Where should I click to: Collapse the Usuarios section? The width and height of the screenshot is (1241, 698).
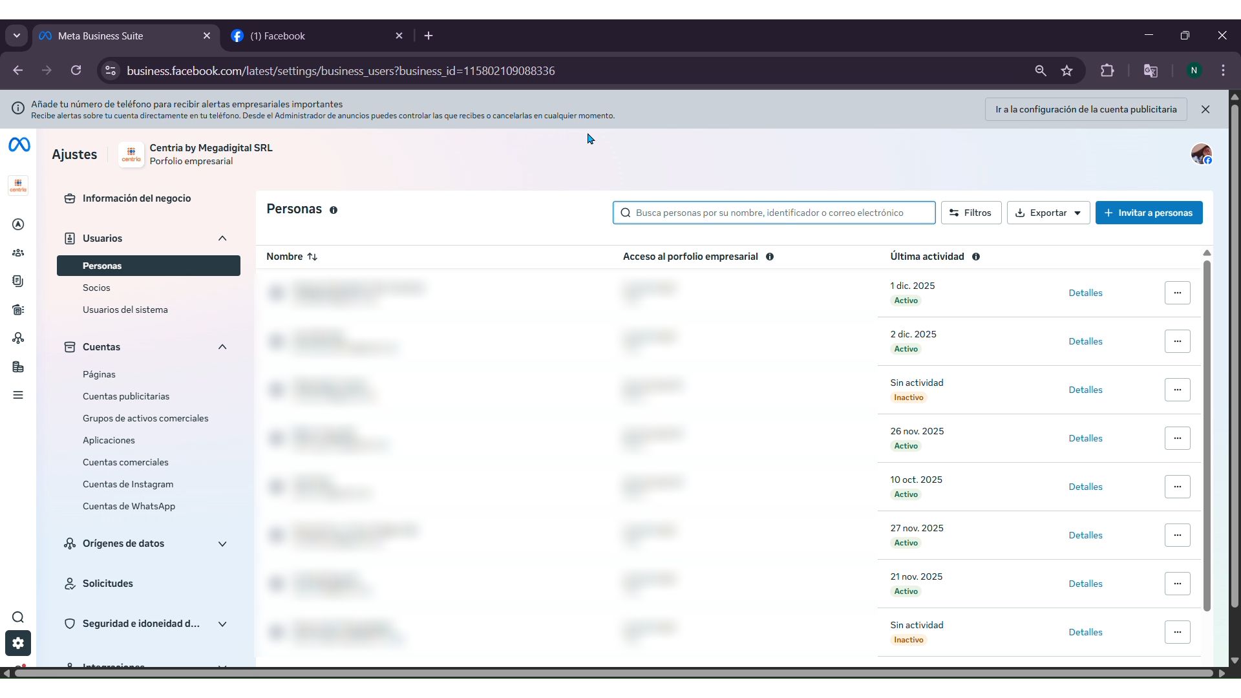222,238
